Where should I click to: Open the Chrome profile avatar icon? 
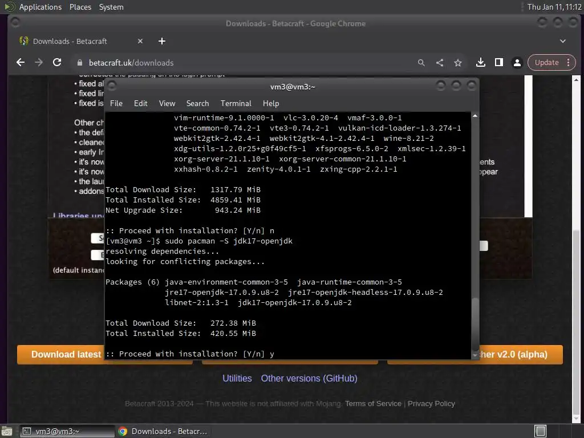517,63
